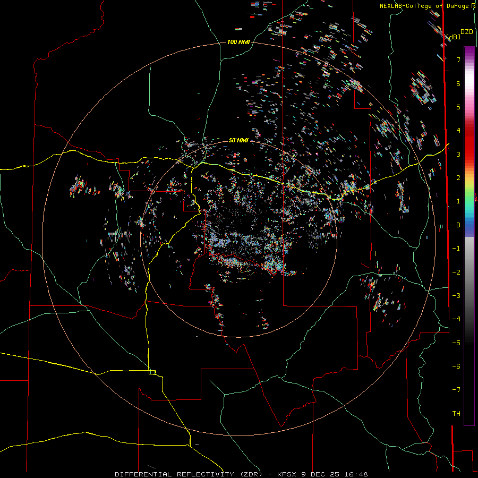Click the 50 NMI range ring label
The height and width of the screenshot is (478, 478).
[238, 140]
